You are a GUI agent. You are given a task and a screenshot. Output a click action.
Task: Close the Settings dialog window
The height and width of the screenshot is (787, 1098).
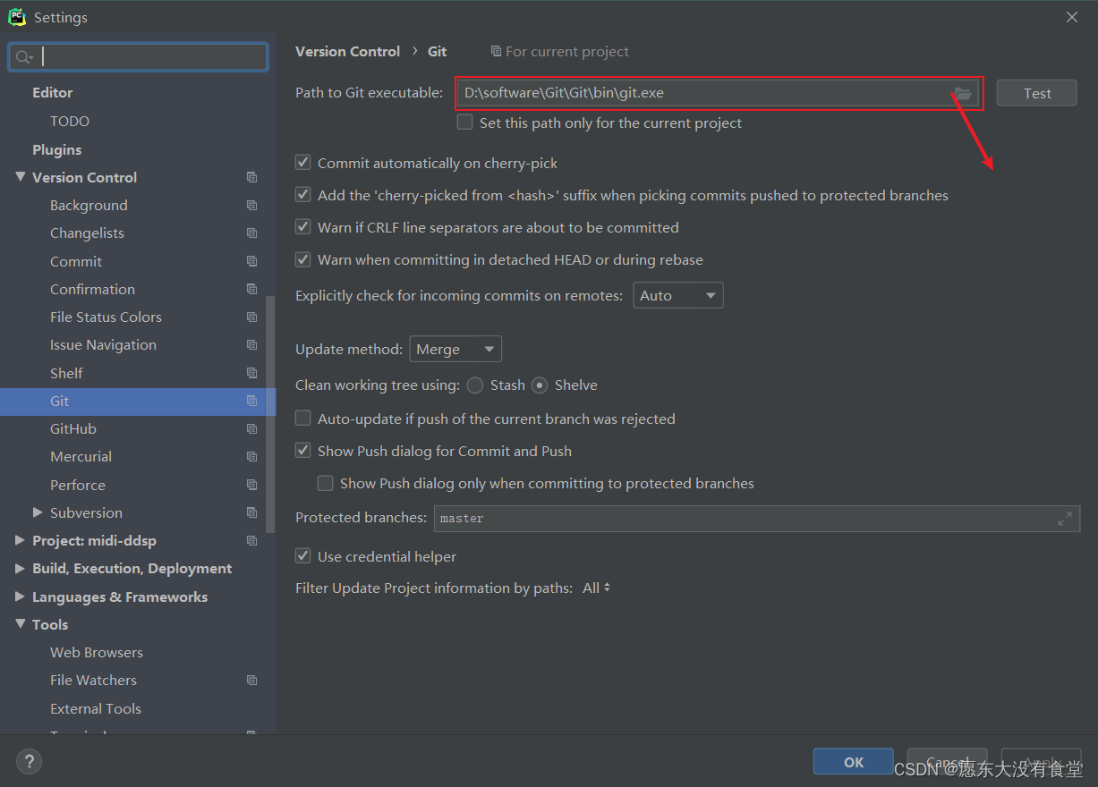[1072, 17]
